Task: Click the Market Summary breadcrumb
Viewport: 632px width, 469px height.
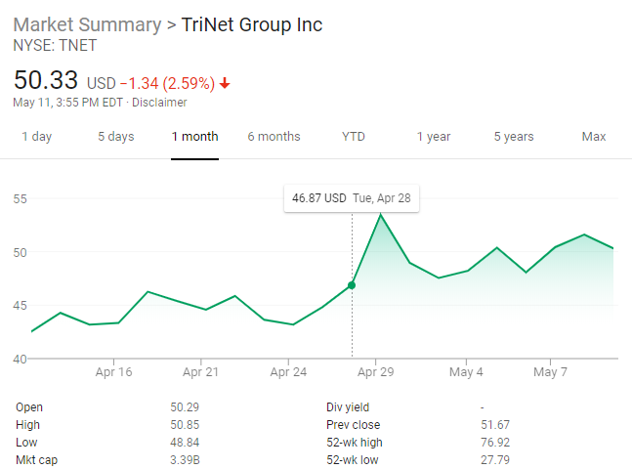Action: click(84, 24)
